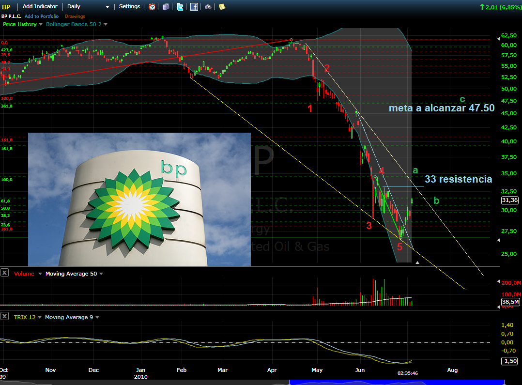Click the white triangle marker below the chart
Screen dimensions: 522x385
click(x=417, y=262)
